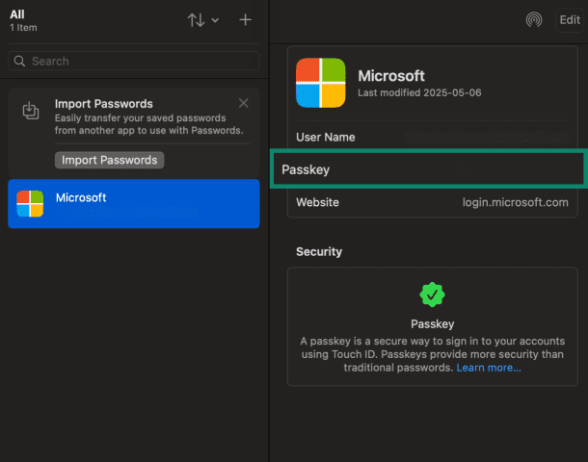Viewport: 588px width, 462px height.
Task: Click the Microsoft title in details
Action: pos(391,76)
